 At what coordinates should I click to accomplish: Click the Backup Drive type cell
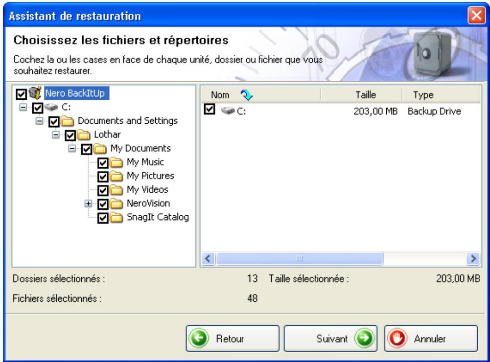click(434, 111)
